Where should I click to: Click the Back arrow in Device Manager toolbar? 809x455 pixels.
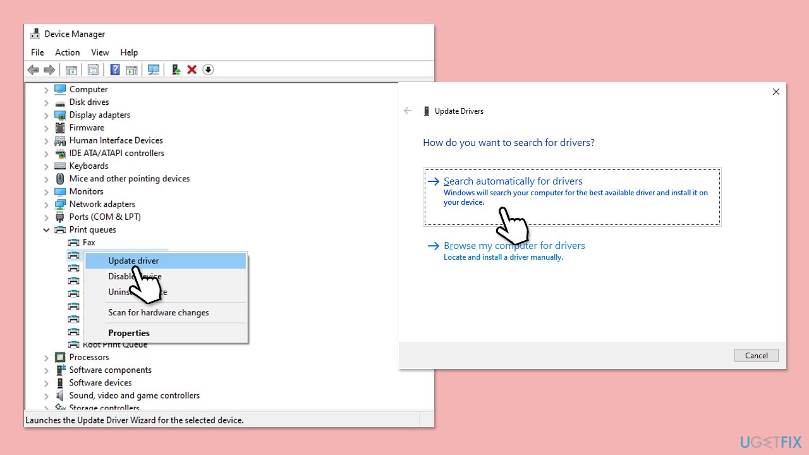(x=33, y=70)
